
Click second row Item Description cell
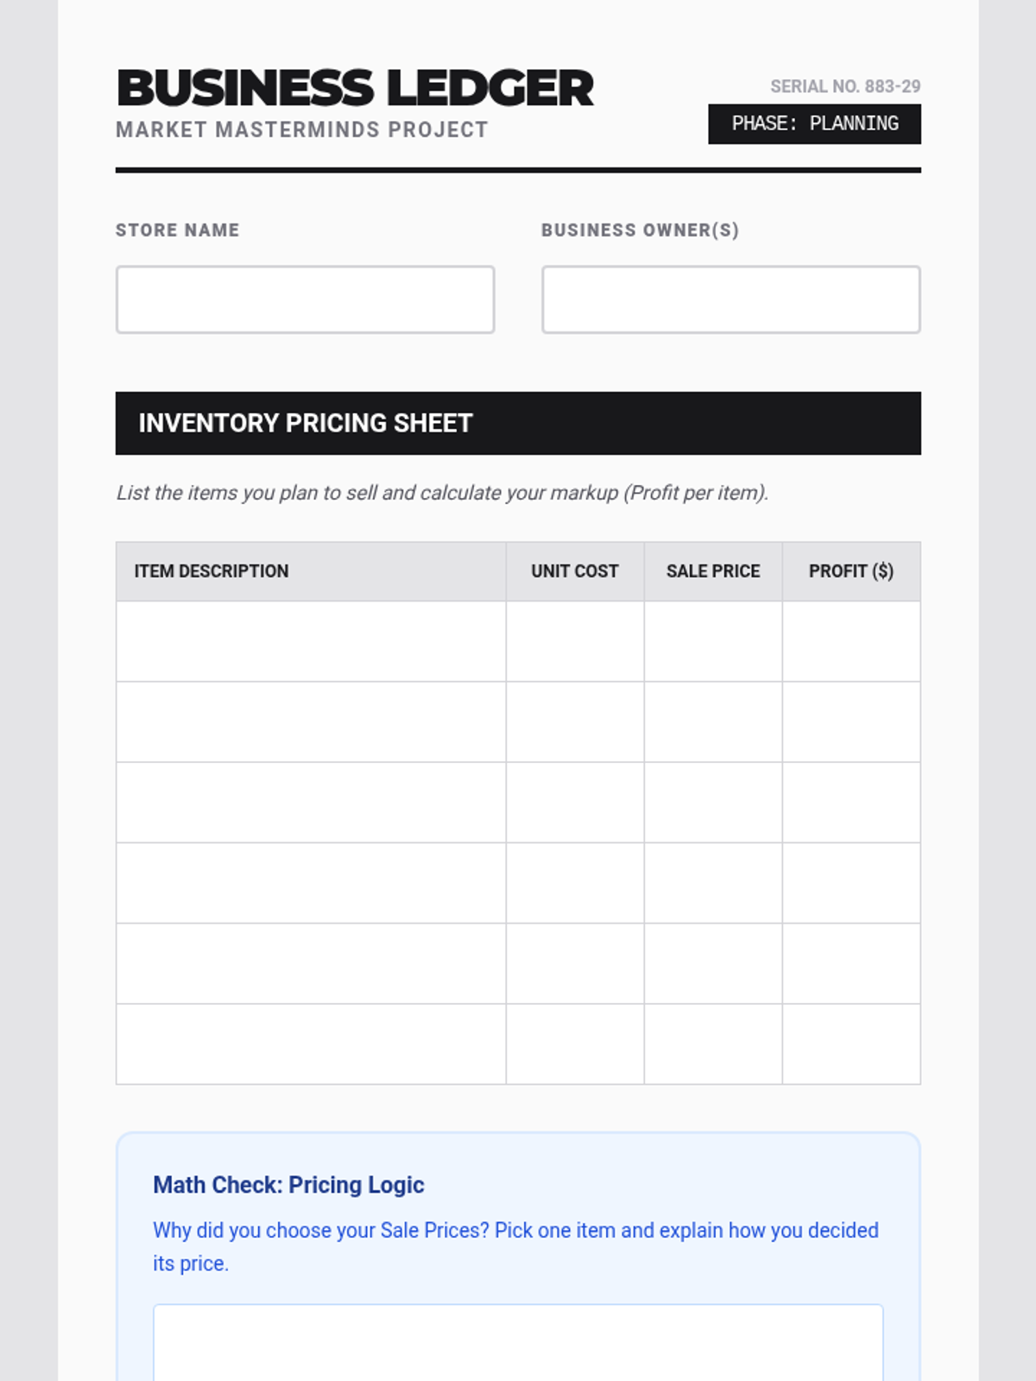coord(311,722)
